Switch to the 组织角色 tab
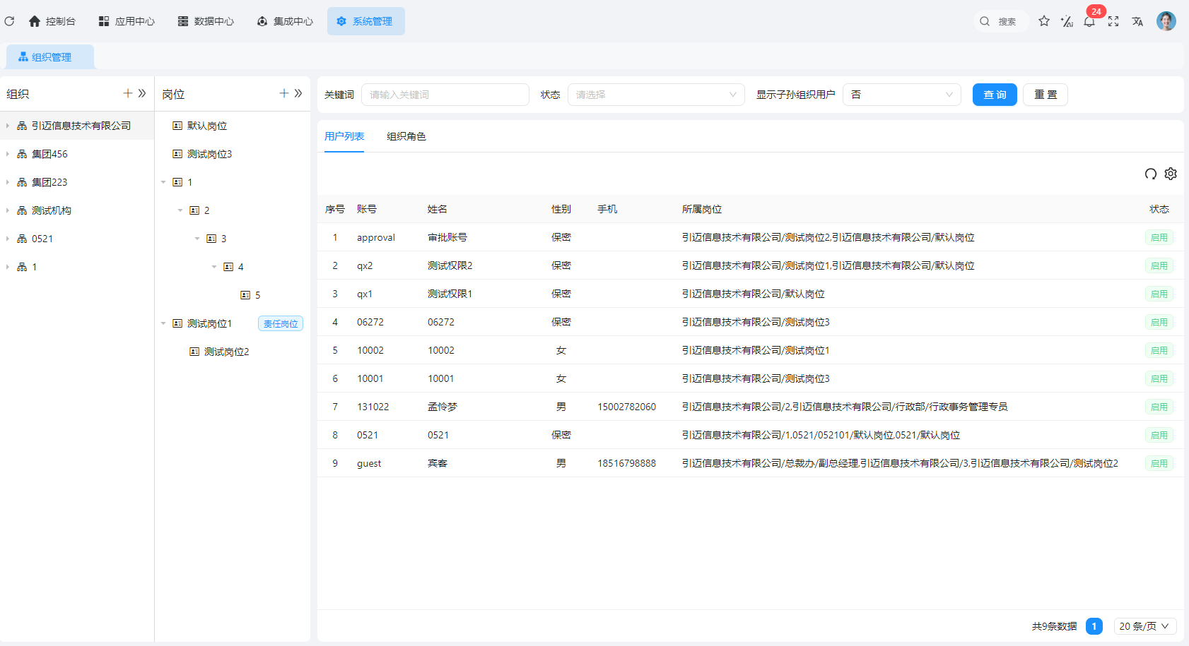 [406, 136]
